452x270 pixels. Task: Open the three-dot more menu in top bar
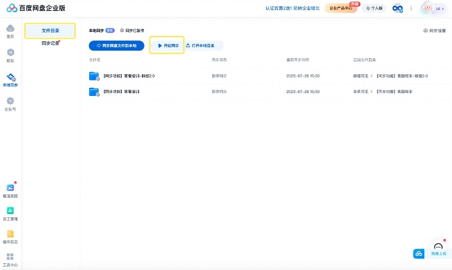[411, 8]
